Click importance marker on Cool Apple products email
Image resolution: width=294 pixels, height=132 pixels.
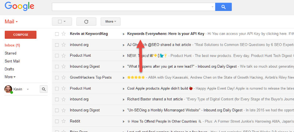point(123,88)
